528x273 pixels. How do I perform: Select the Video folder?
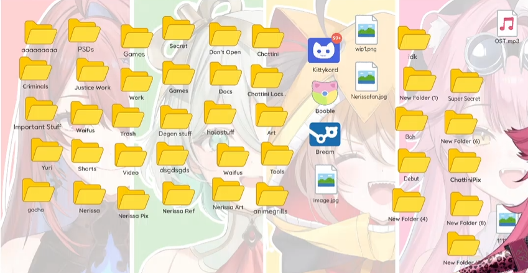click(x=131, y=155)
